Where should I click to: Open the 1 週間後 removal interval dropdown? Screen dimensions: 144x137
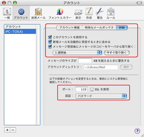77,52
